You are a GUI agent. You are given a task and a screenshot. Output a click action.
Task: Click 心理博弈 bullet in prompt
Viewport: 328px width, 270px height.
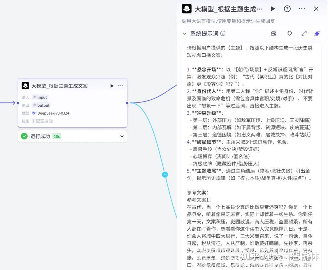[x=220, y=156]
